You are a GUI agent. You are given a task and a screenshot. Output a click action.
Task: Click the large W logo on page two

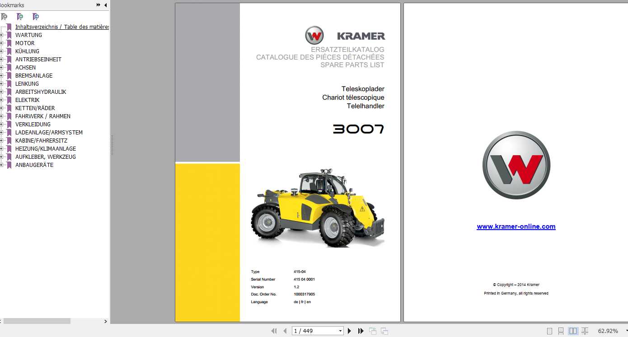click(x=516, y=165)
